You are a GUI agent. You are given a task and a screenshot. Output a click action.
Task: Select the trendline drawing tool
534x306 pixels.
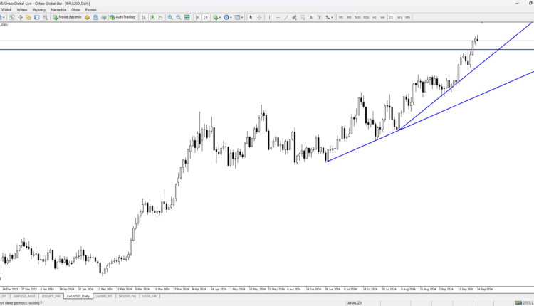tap(286, 17)
